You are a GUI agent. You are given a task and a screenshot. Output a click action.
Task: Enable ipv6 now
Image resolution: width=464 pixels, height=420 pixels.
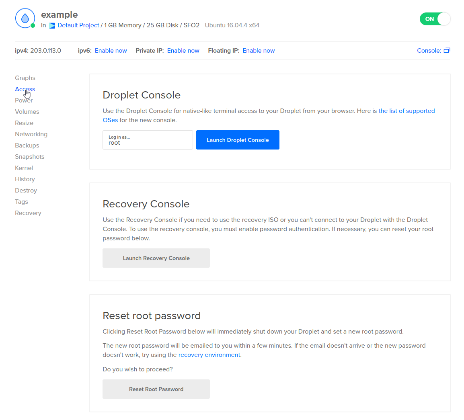coord(111,51)
